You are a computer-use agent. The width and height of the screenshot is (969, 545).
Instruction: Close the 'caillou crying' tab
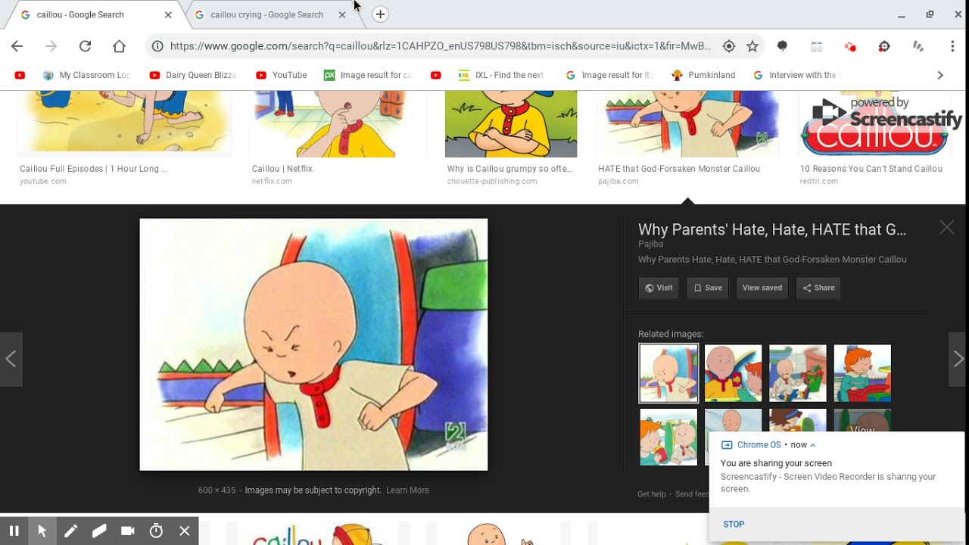pos(341,14)
